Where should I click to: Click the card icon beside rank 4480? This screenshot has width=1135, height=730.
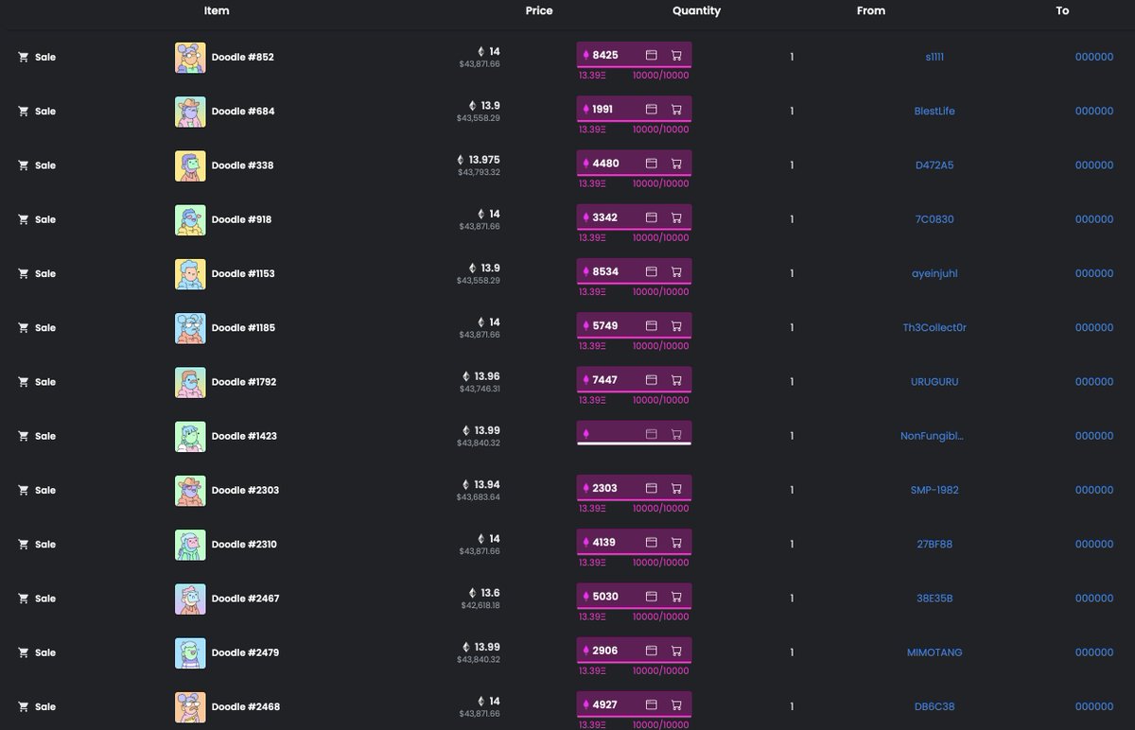click(x=651, y=163)
